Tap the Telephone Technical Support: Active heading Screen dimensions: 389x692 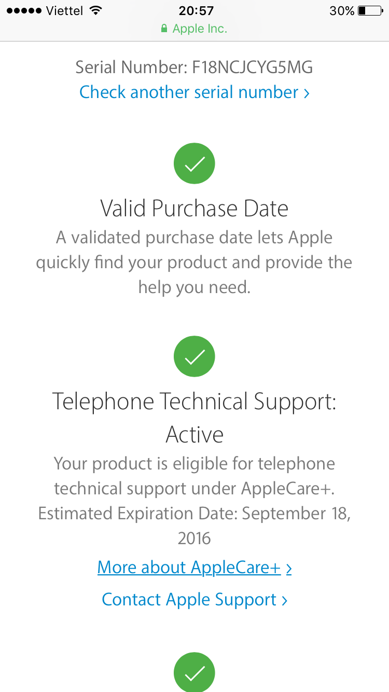[x=195, y=418]
